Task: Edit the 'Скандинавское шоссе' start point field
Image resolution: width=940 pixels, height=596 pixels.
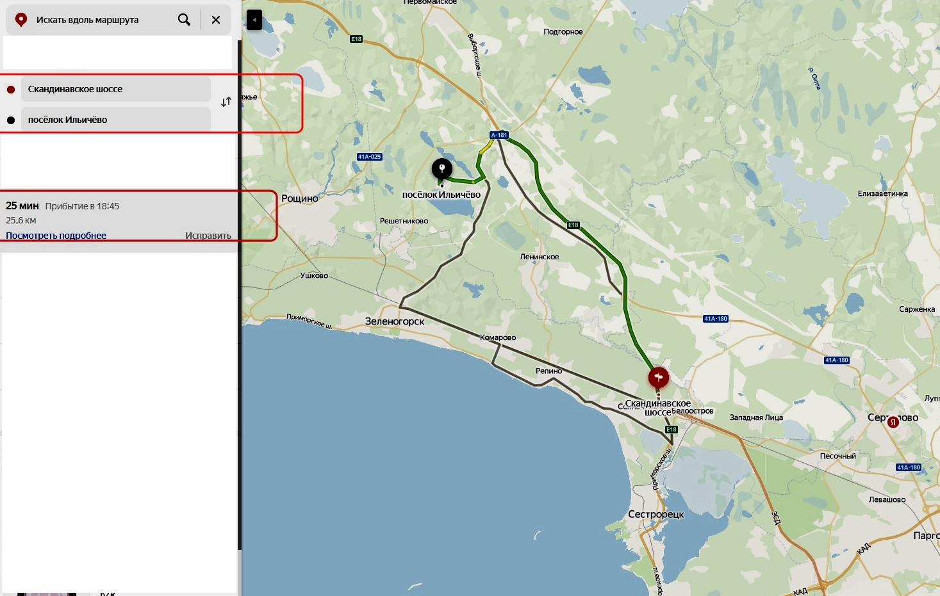Action: (115, 90)
